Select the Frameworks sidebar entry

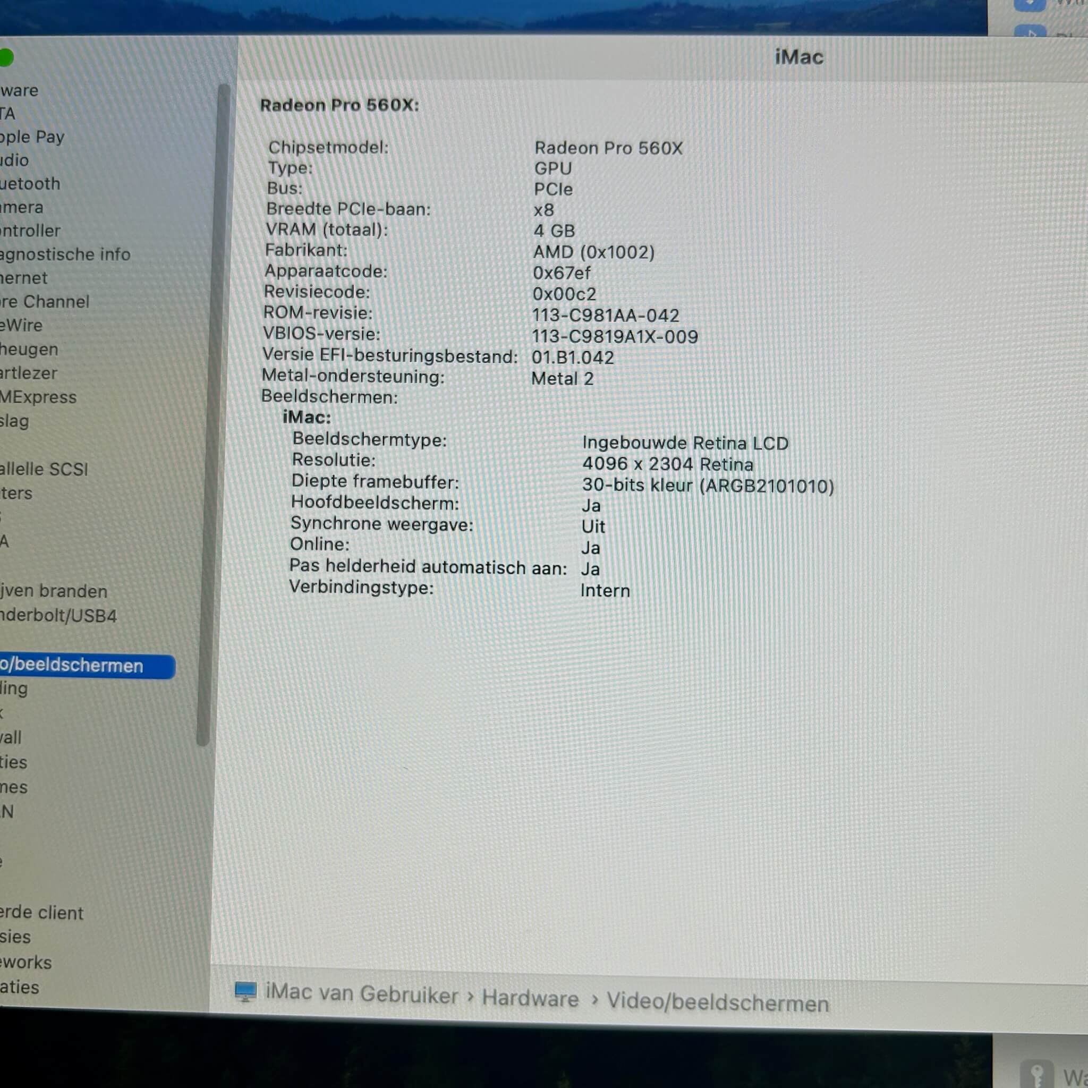coord(26,963)
